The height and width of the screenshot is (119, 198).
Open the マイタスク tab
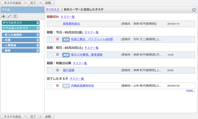pos(53,9)
